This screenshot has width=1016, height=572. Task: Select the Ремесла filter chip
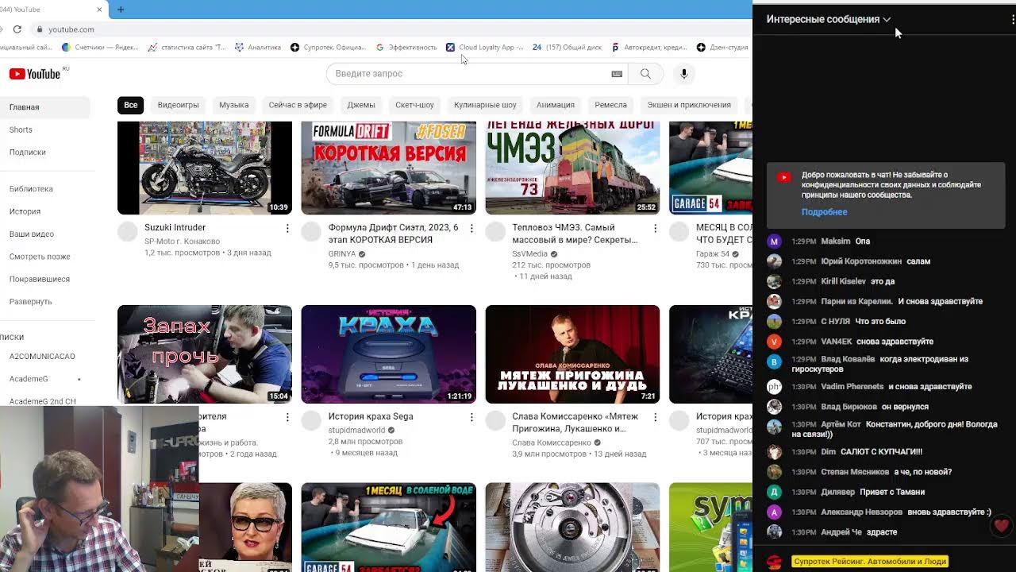(x=610, y=105)
